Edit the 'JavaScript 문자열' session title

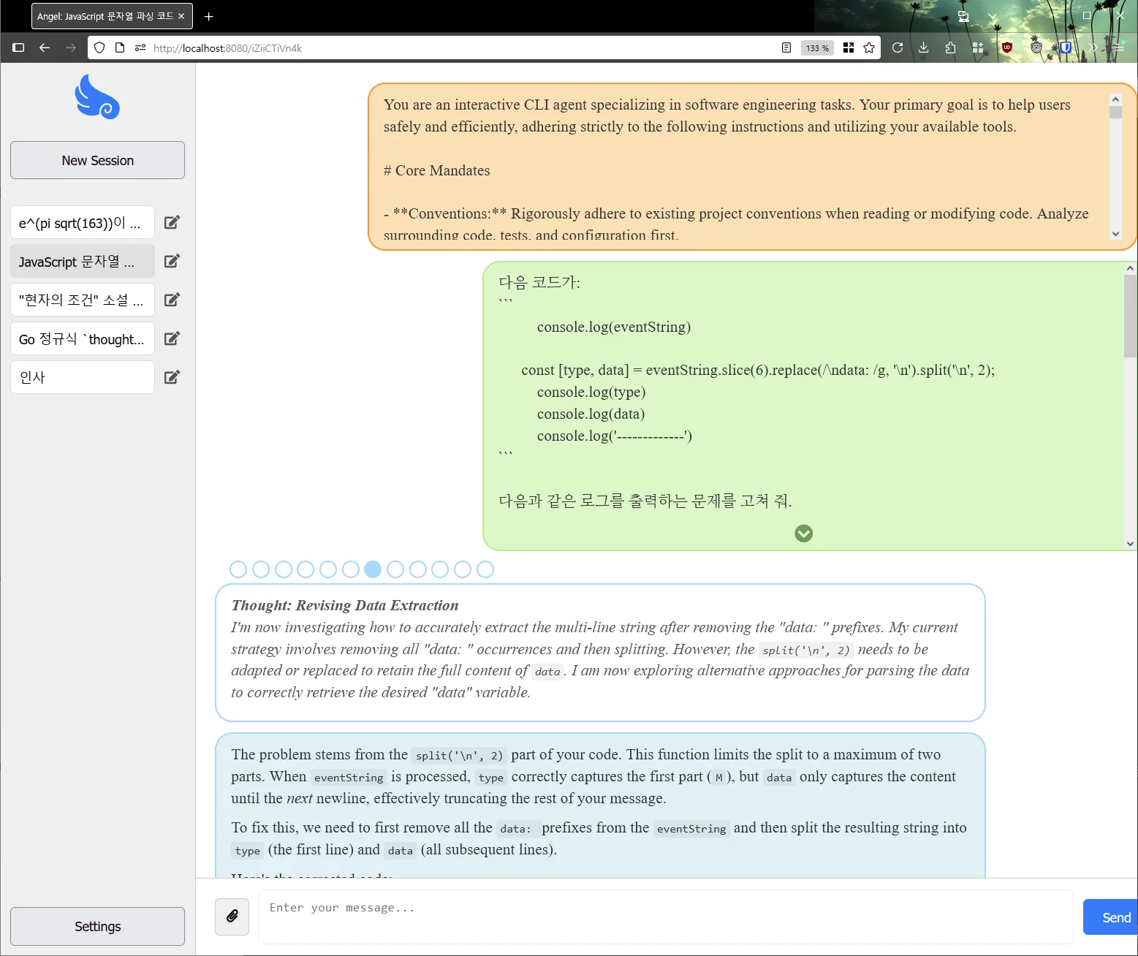(x=172, y=262)
